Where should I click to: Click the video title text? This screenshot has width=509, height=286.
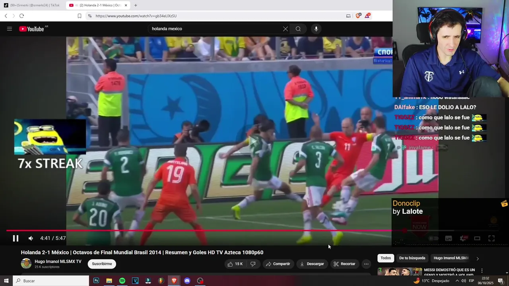142,253
